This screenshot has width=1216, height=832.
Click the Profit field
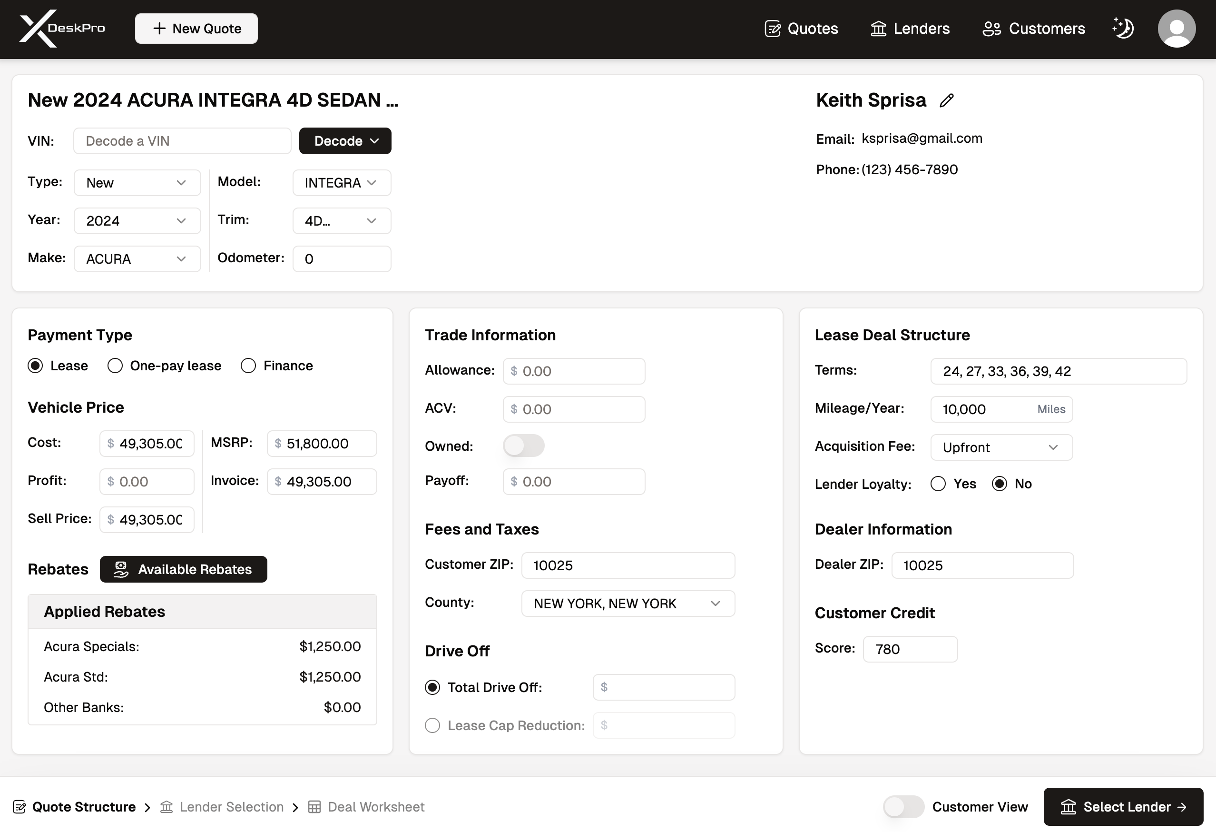tap(147, 481)
